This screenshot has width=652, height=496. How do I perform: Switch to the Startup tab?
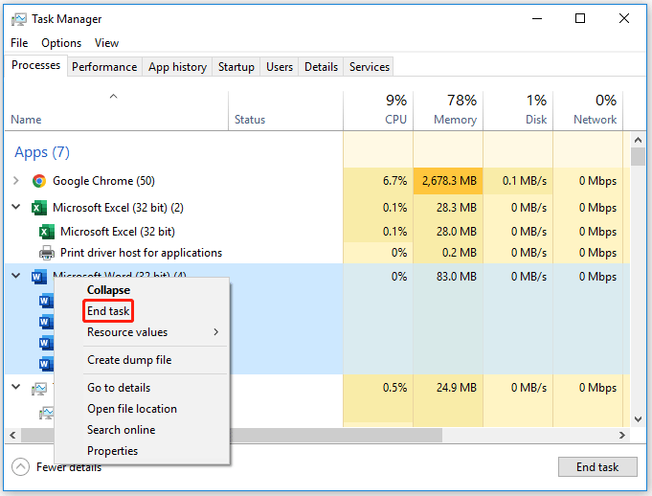(236, 67)
